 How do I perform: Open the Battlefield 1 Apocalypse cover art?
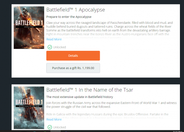pyautogui.click(x=29, y=28)
